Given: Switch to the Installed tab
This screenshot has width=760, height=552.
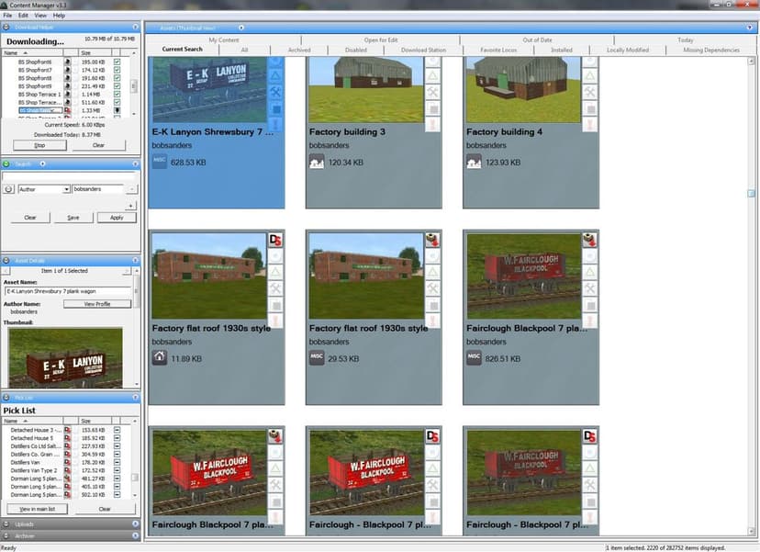Looking at the screenshot, I should [x=562, y=50].
